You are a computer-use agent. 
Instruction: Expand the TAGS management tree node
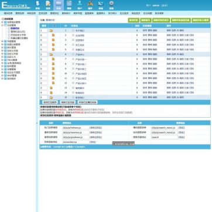[2, 60]
